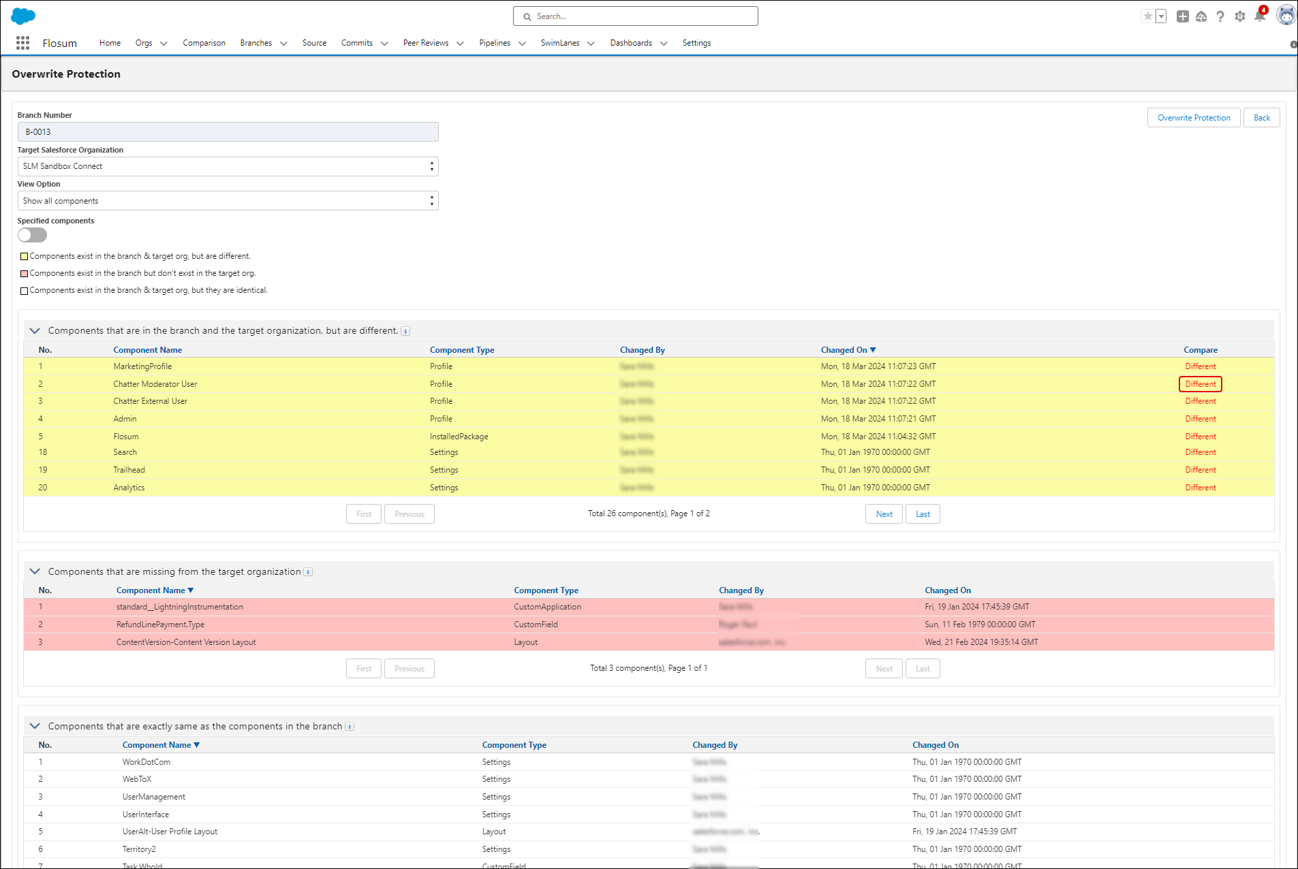Image resolution: width=1298 pixels, height=869 pixels.
Task: Click the global Search field
Action: (636, 16)
